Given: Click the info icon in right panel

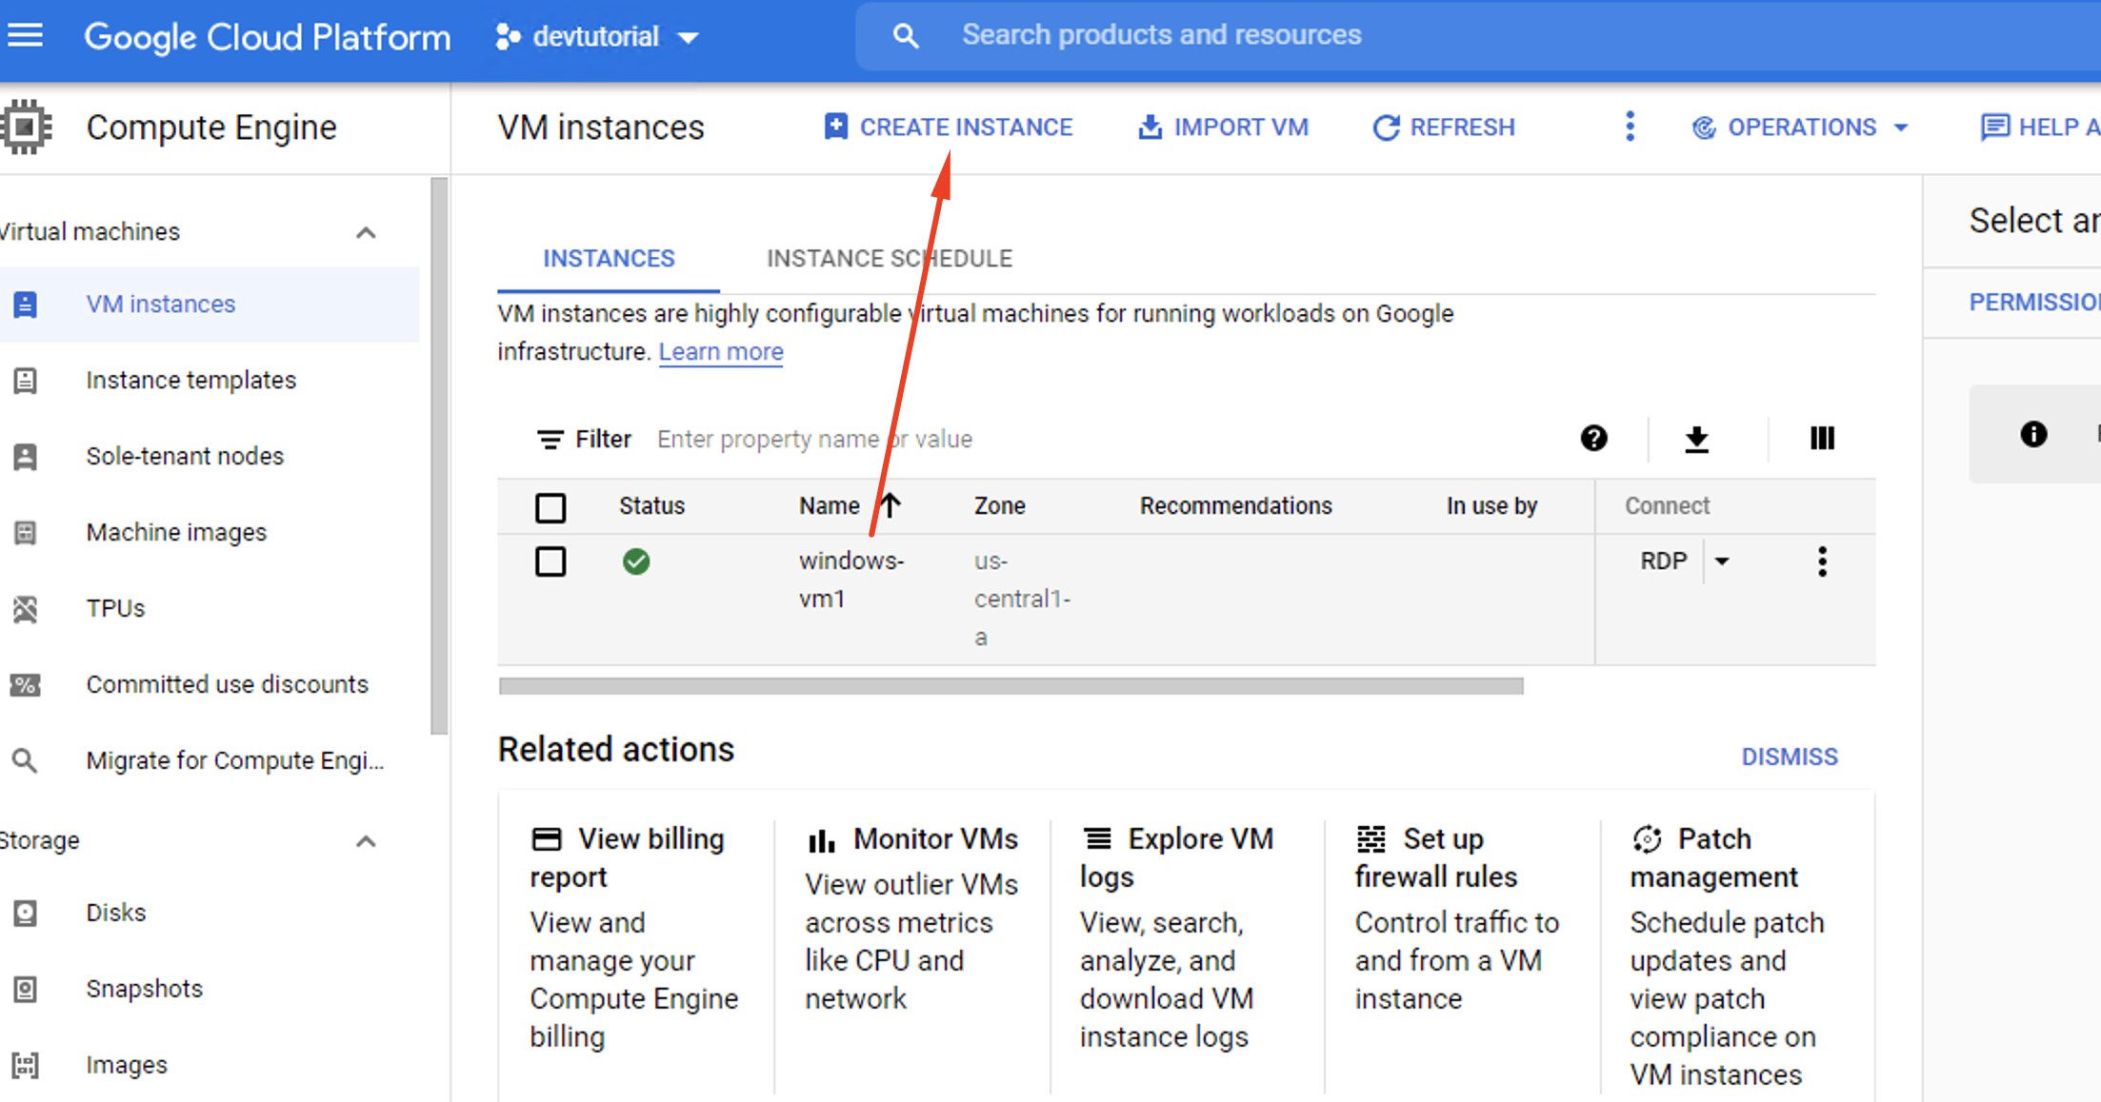Looking at the screenshot, I should (x=2033, y=434).
